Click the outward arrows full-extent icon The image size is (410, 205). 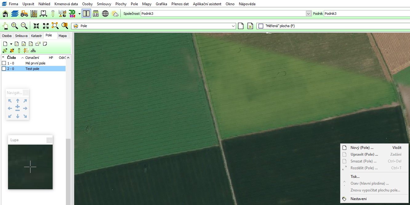click(46, 26)
